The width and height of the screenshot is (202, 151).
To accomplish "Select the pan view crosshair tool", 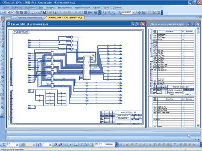I will pyautogui.click(x=139, y=12).
